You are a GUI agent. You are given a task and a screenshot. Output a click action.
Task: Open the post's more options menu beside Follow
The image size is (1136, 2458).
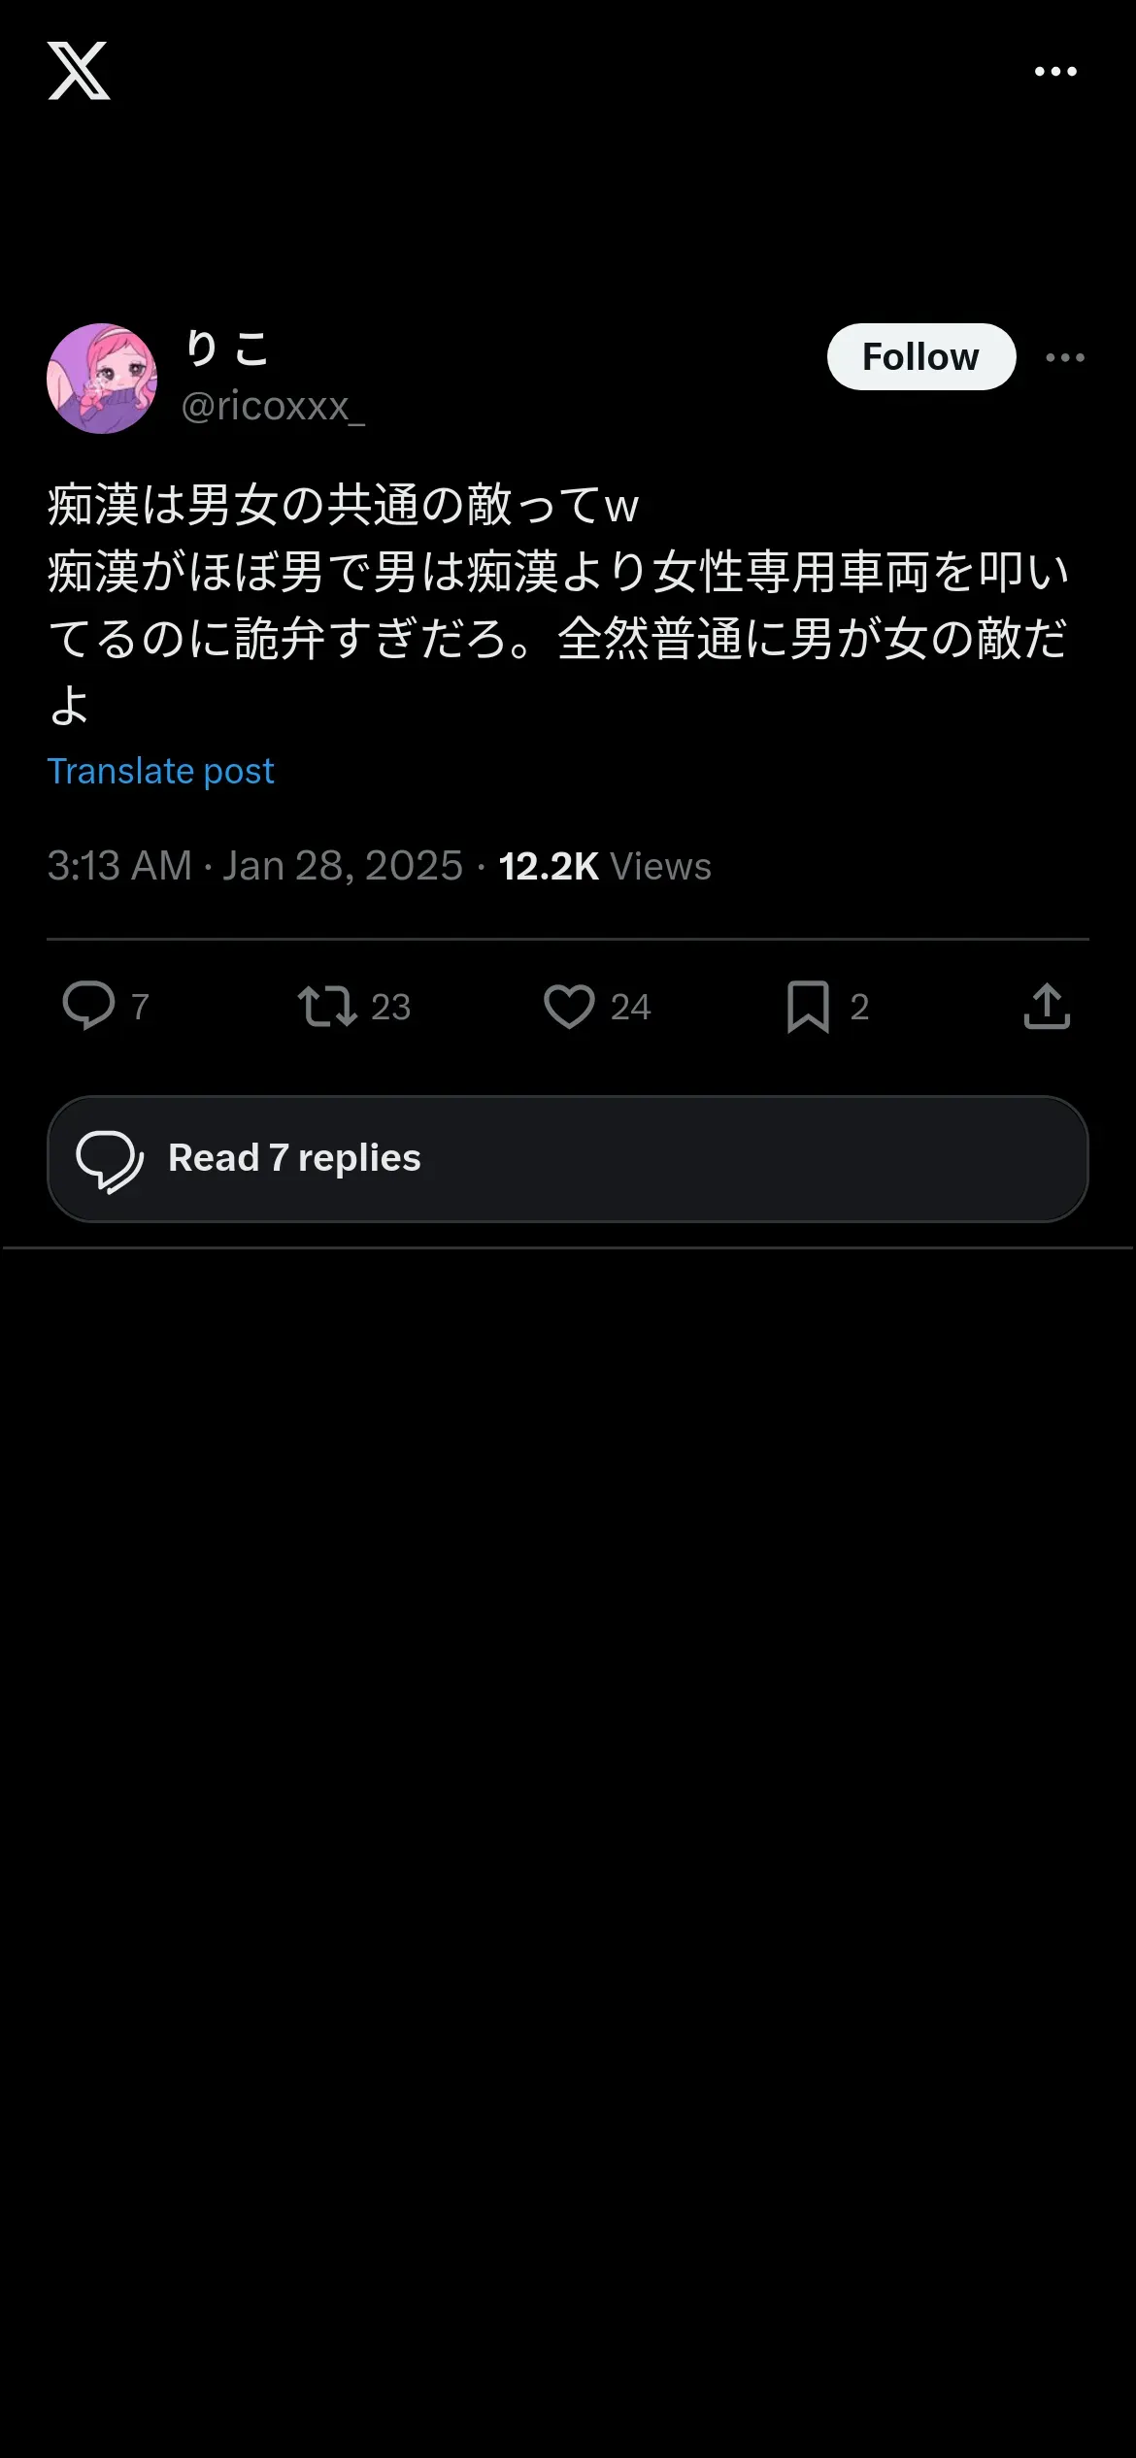point(1065,357)
